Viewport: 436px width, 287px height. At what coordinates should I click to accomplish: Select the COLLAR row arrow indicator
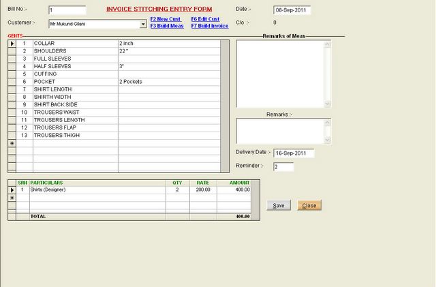[12, 44]
